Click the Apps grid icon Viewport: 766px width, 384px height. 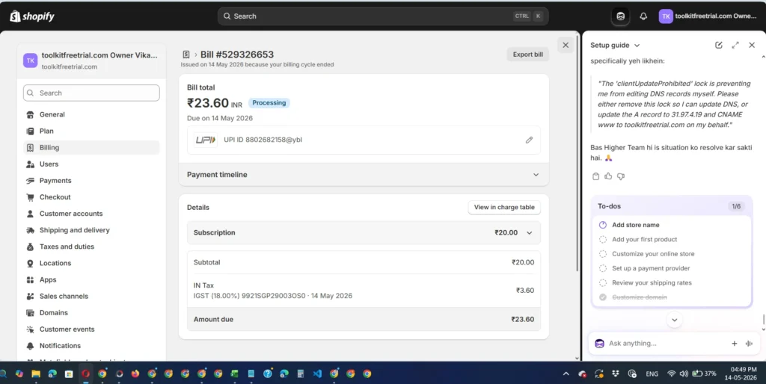tap(30, 280)
